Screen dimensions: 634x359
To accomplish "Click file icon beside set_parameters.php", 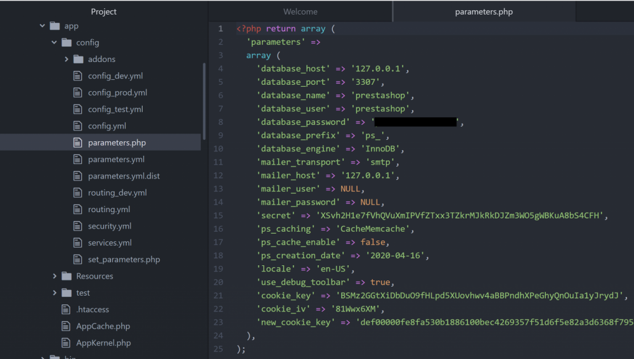I will point(77,259).
